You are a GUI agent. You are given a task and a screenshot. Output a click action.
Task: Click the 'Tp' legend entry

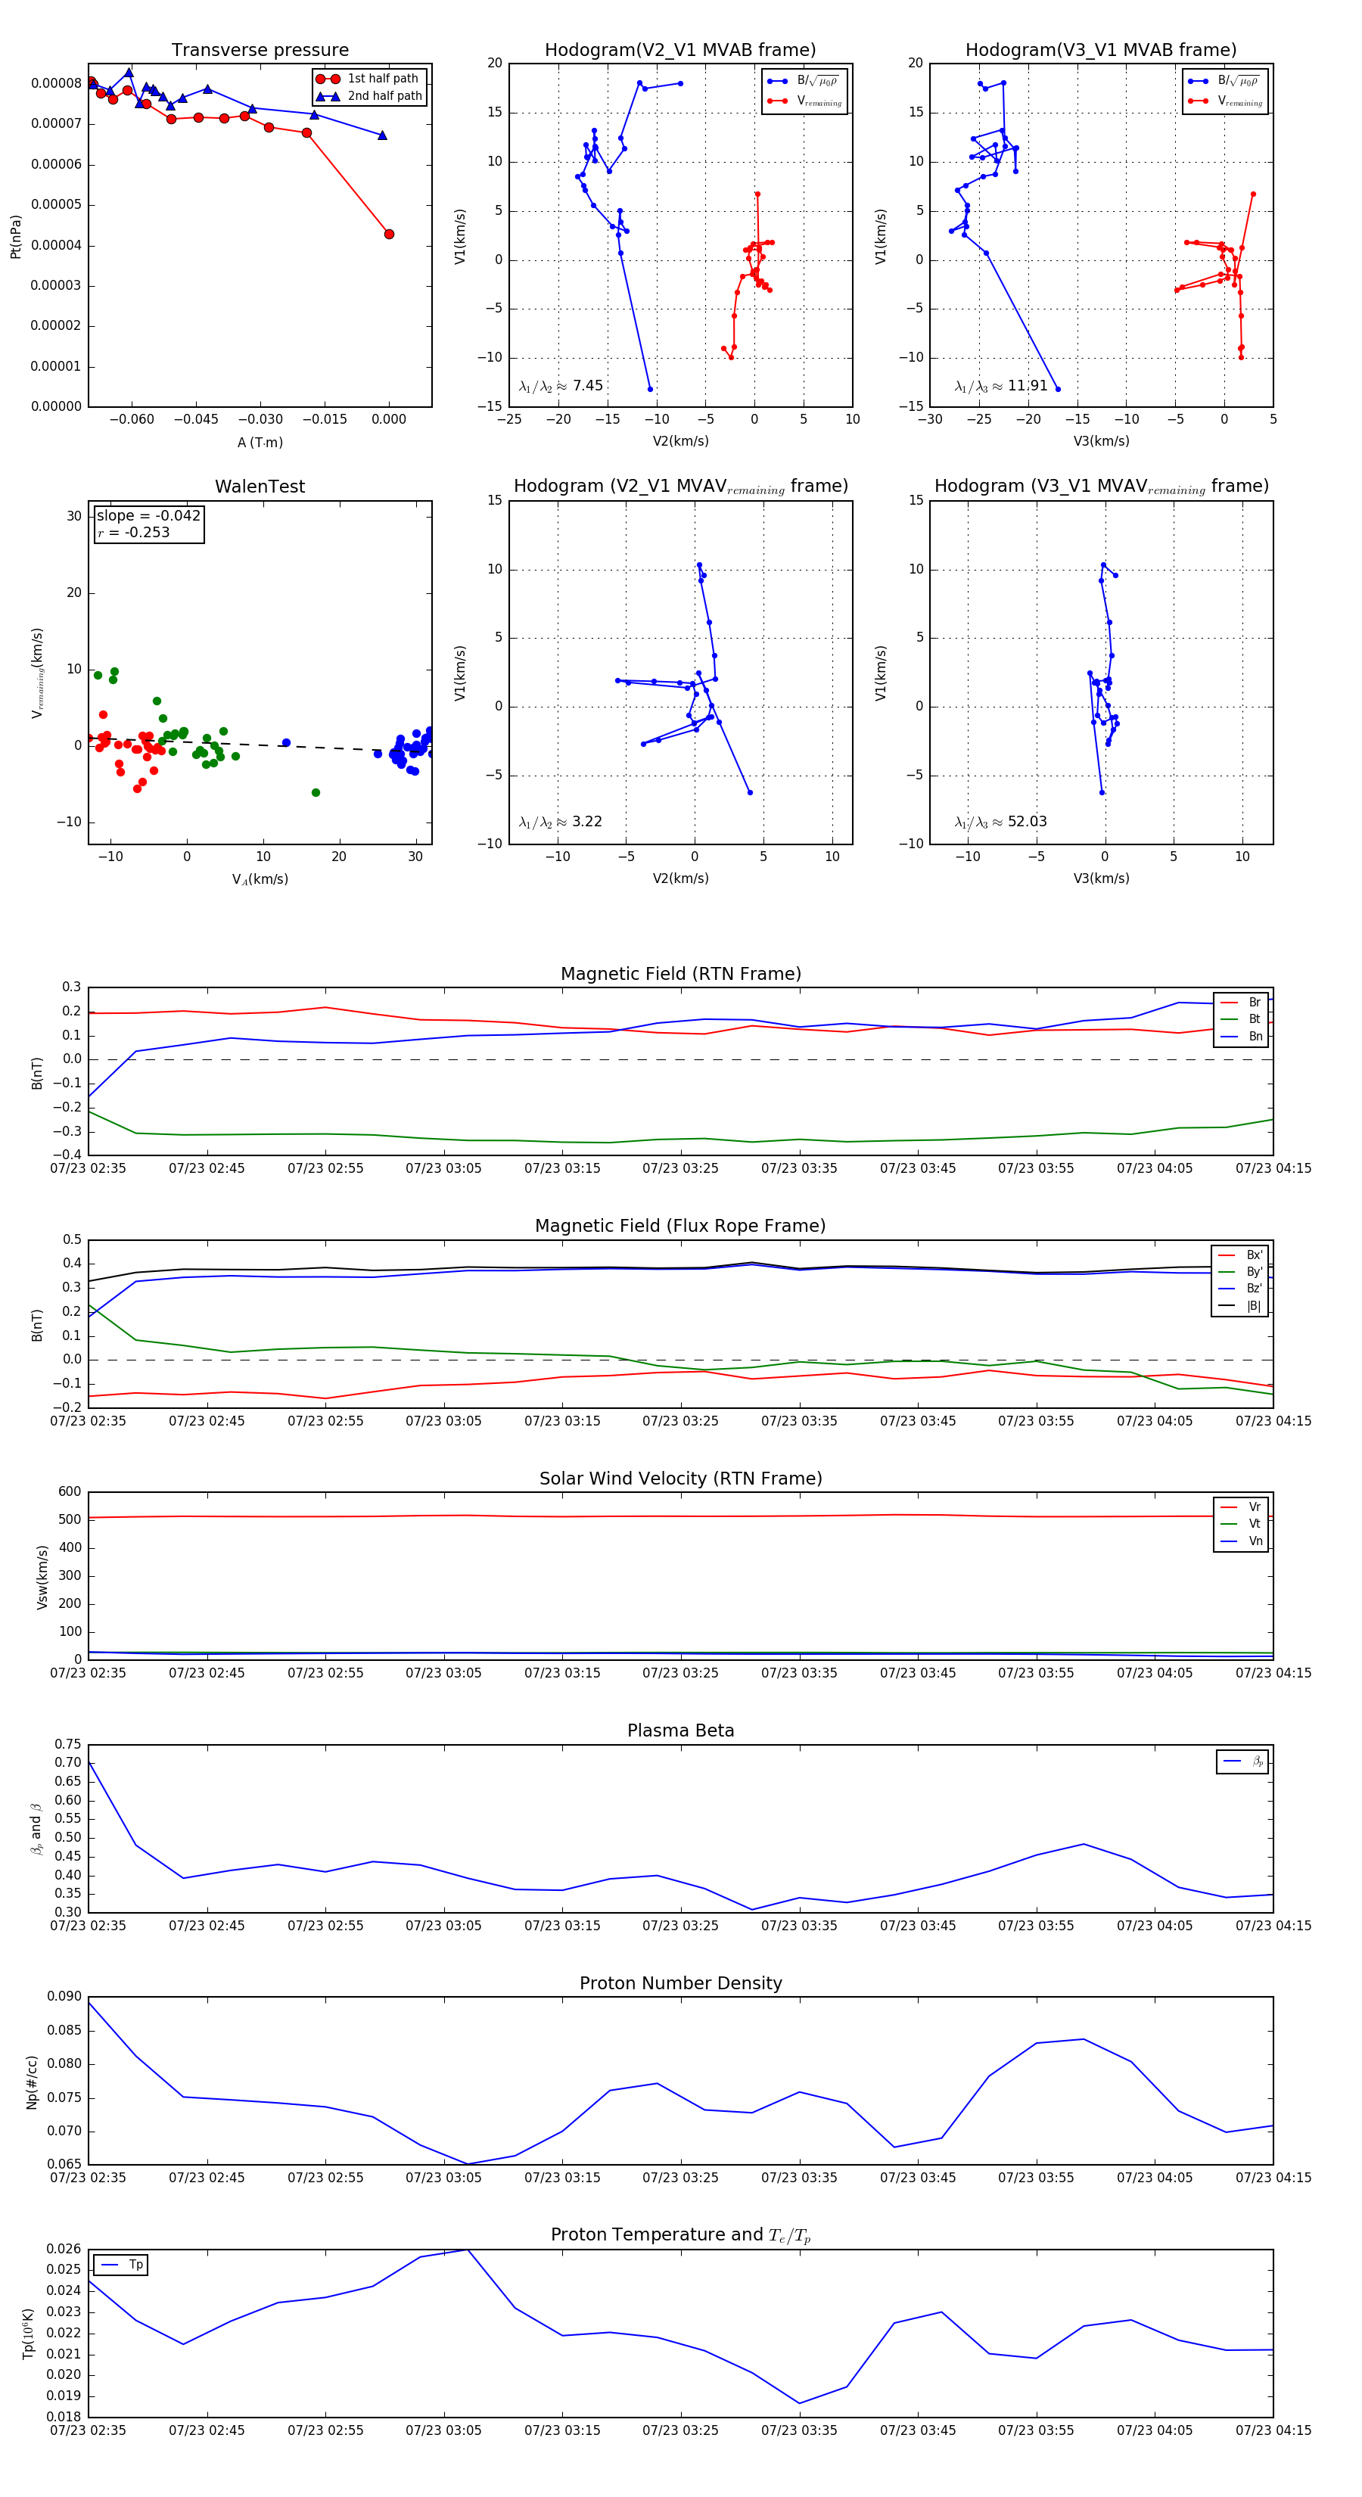point(122,2265)
